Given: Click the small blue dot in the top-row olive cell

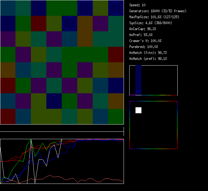Looking at the screenshot, I should click(100, 8).
